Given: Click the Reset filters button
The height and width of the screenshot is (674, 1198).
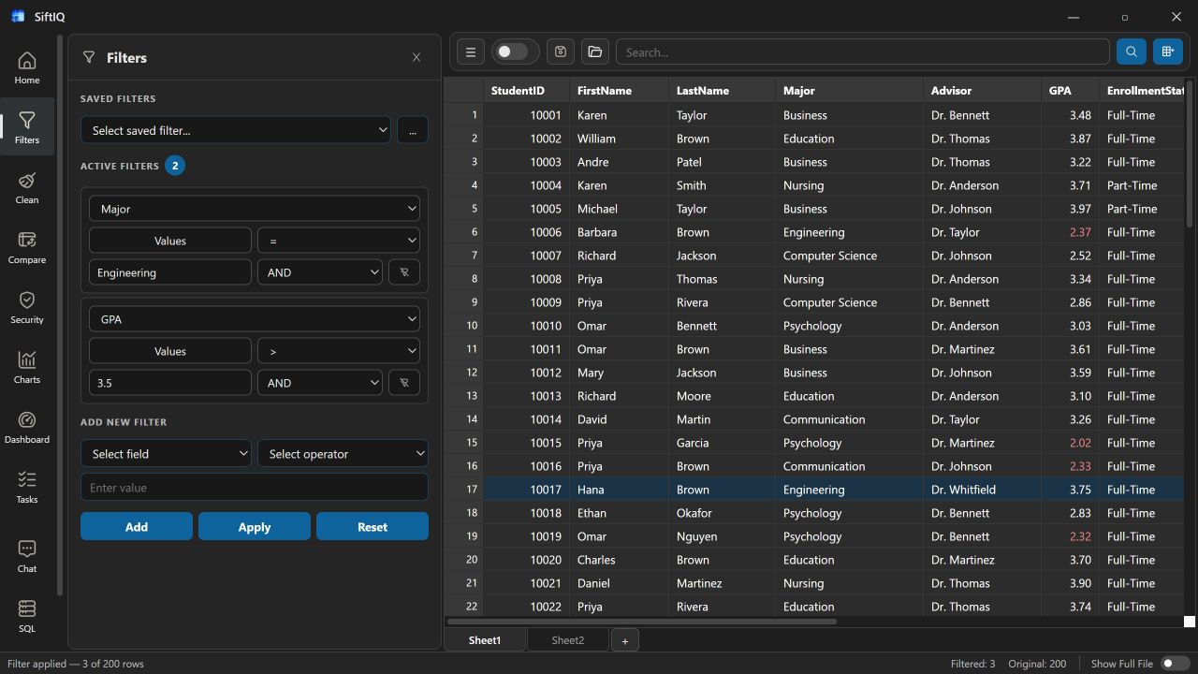Looking at the screenshot, I should pos(373,527).
